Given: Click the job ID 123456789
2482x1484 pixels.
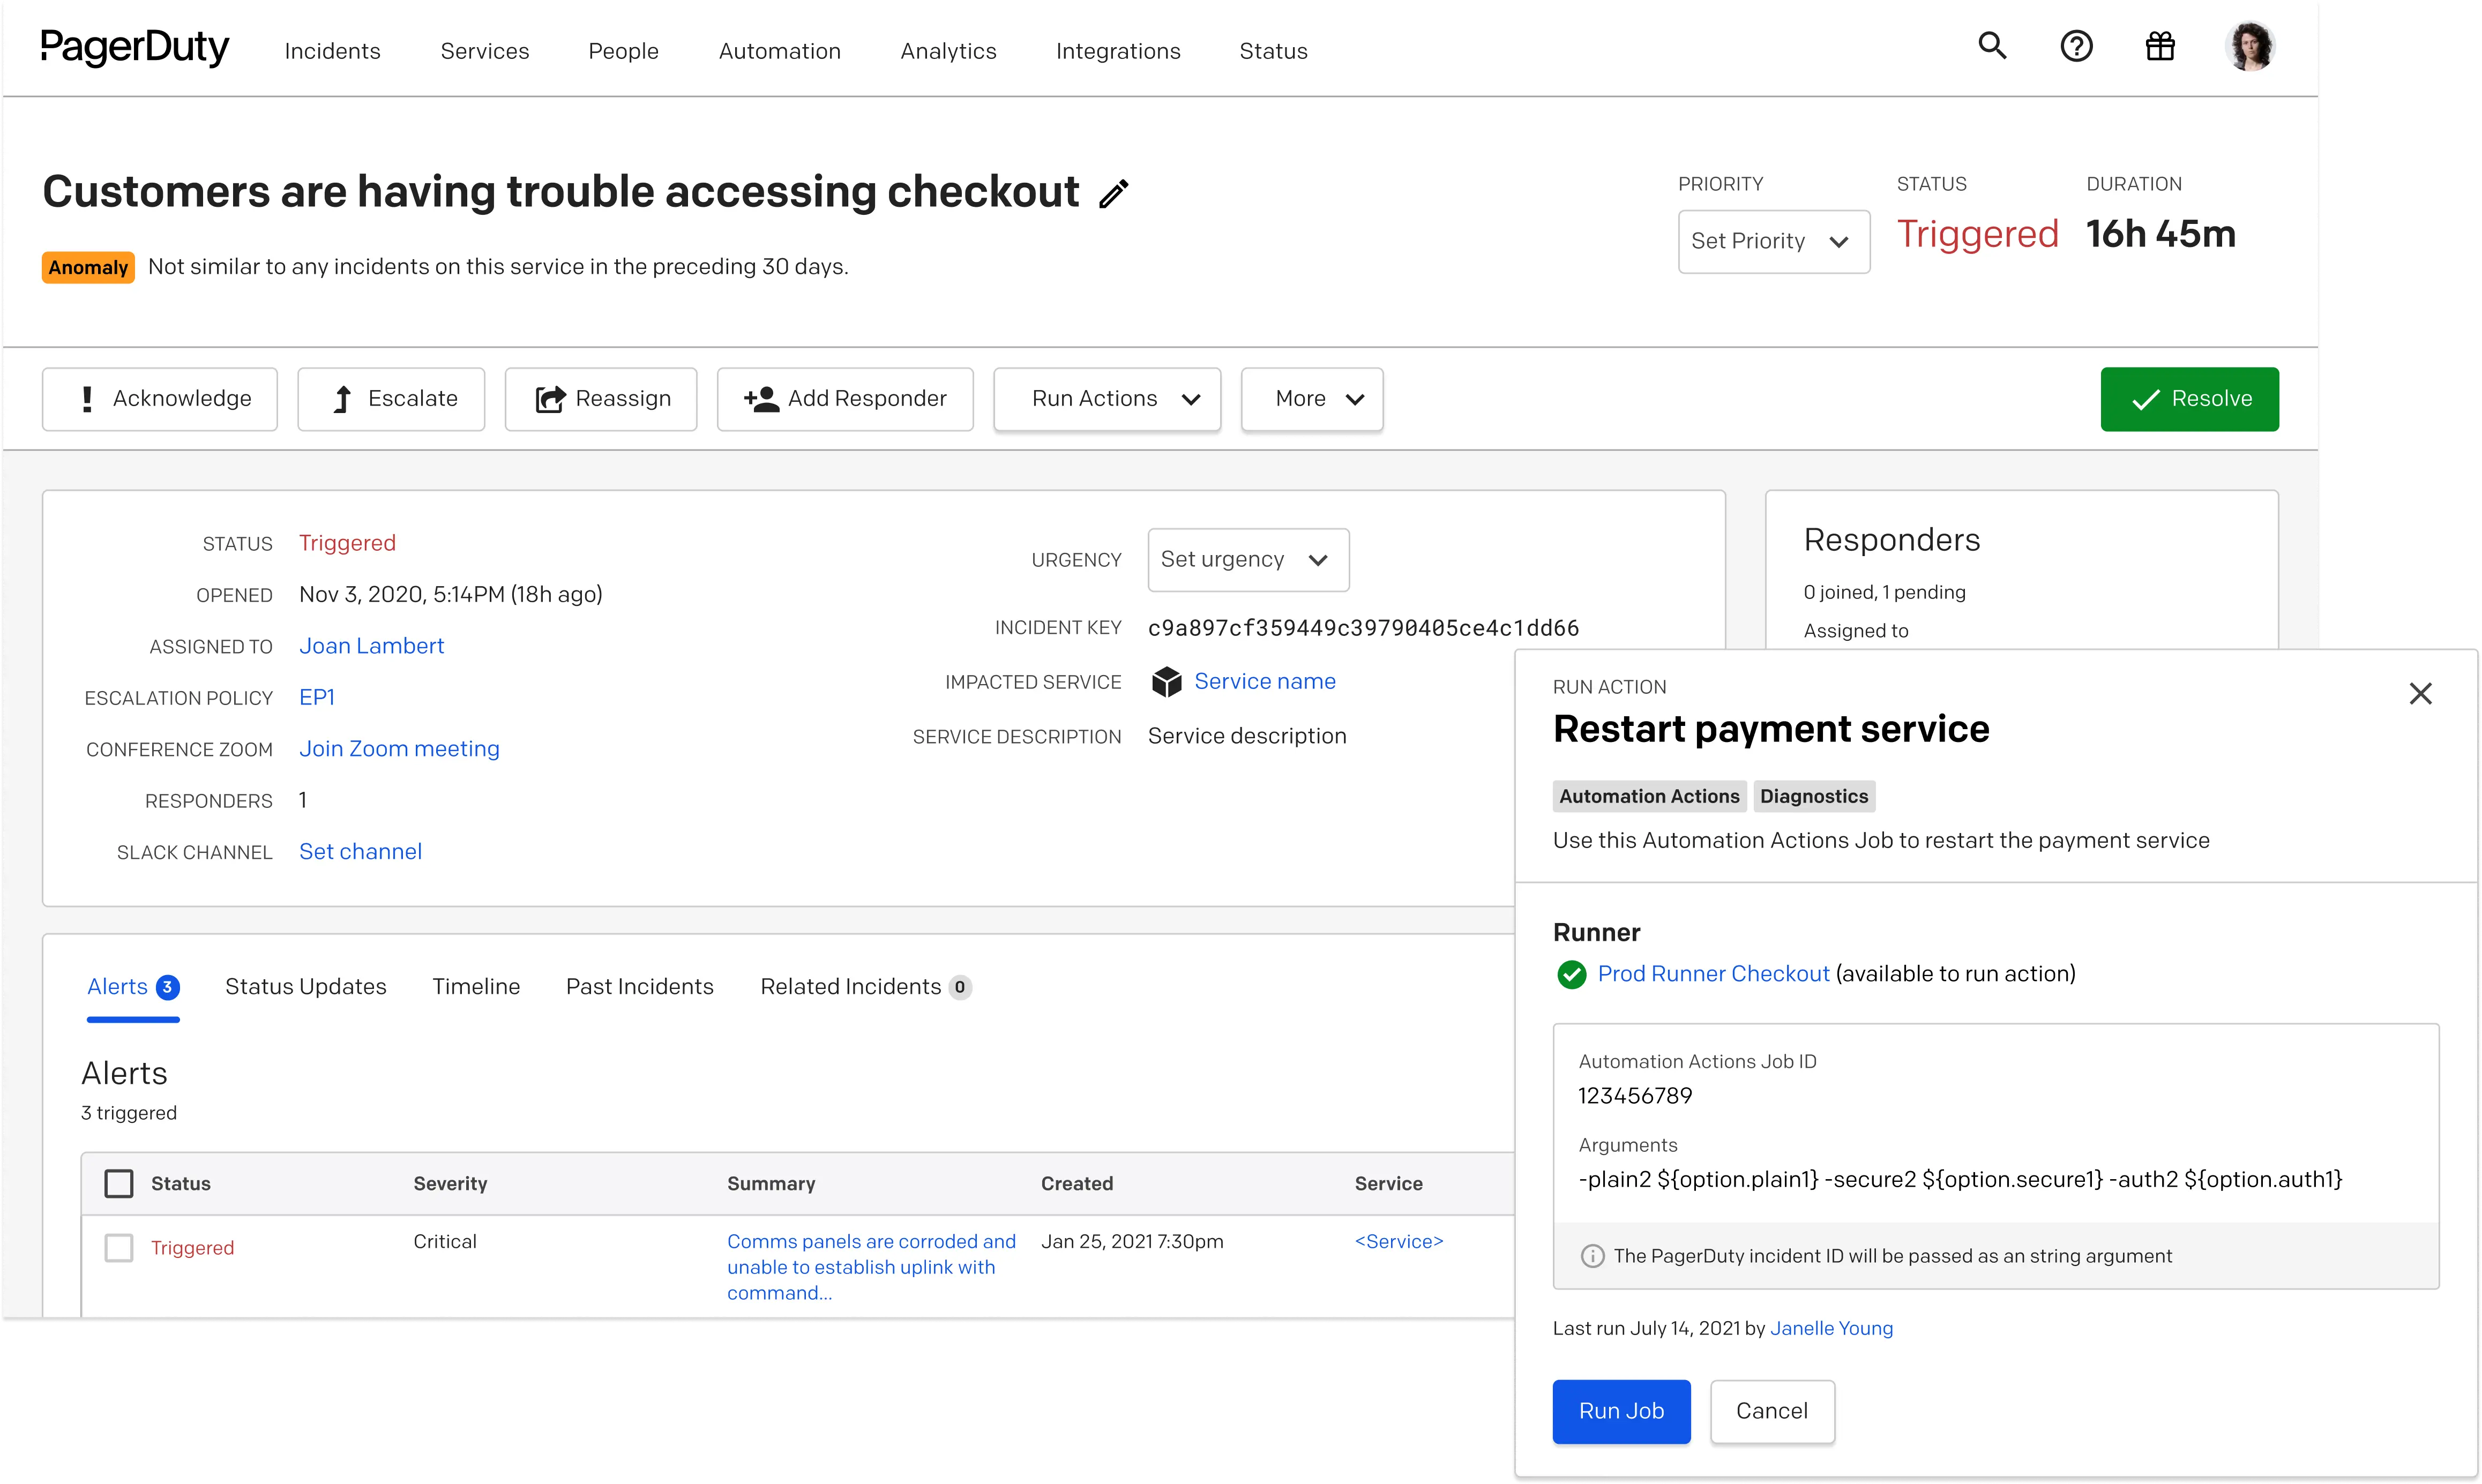Looking at the screenshot, I should 1635,1096.
